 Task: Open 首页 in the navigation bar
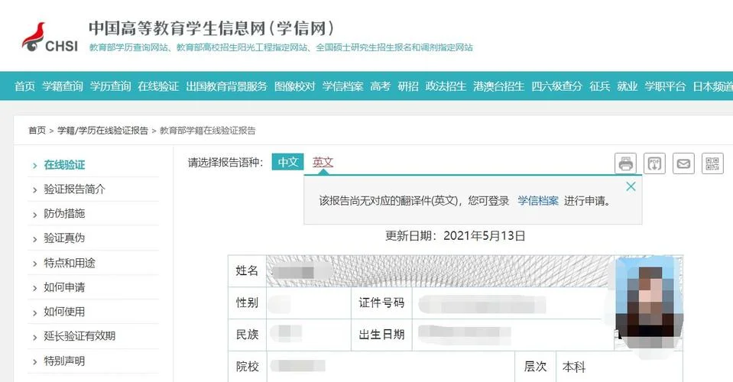click(24, 86)
